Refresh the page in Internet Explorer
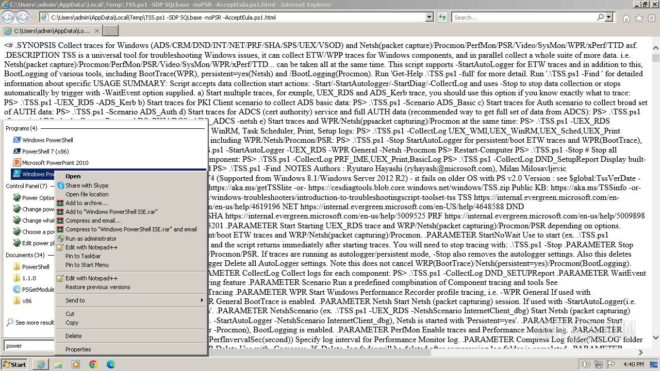The width and height of the screenshot is (660, 371). pos(442,17)
